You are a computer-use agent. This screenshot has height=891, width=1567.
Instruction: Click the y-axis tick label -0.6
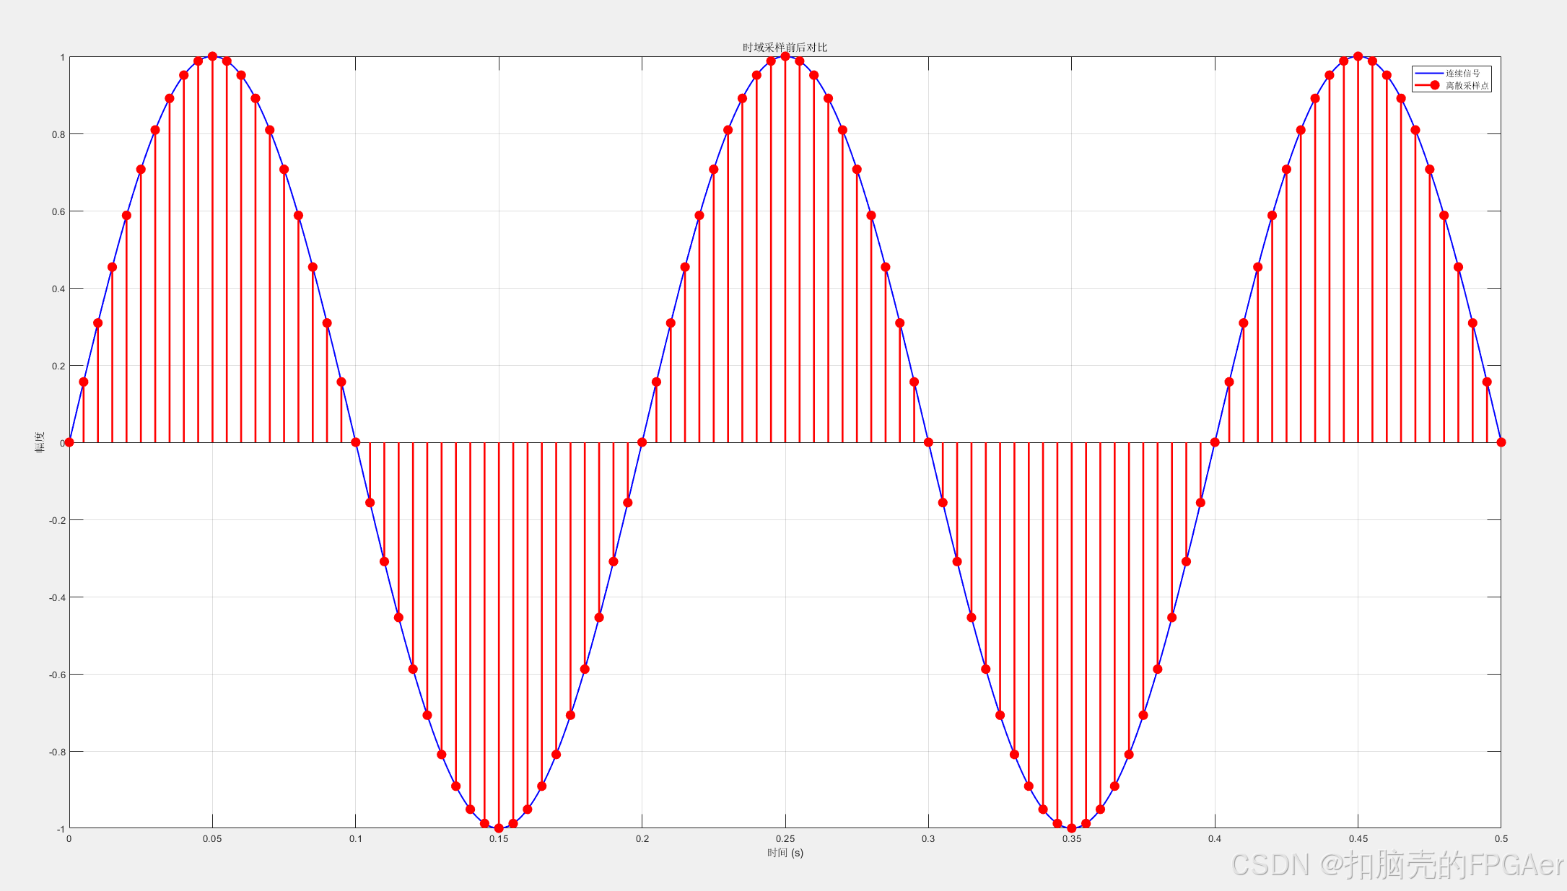click(56, 675)
